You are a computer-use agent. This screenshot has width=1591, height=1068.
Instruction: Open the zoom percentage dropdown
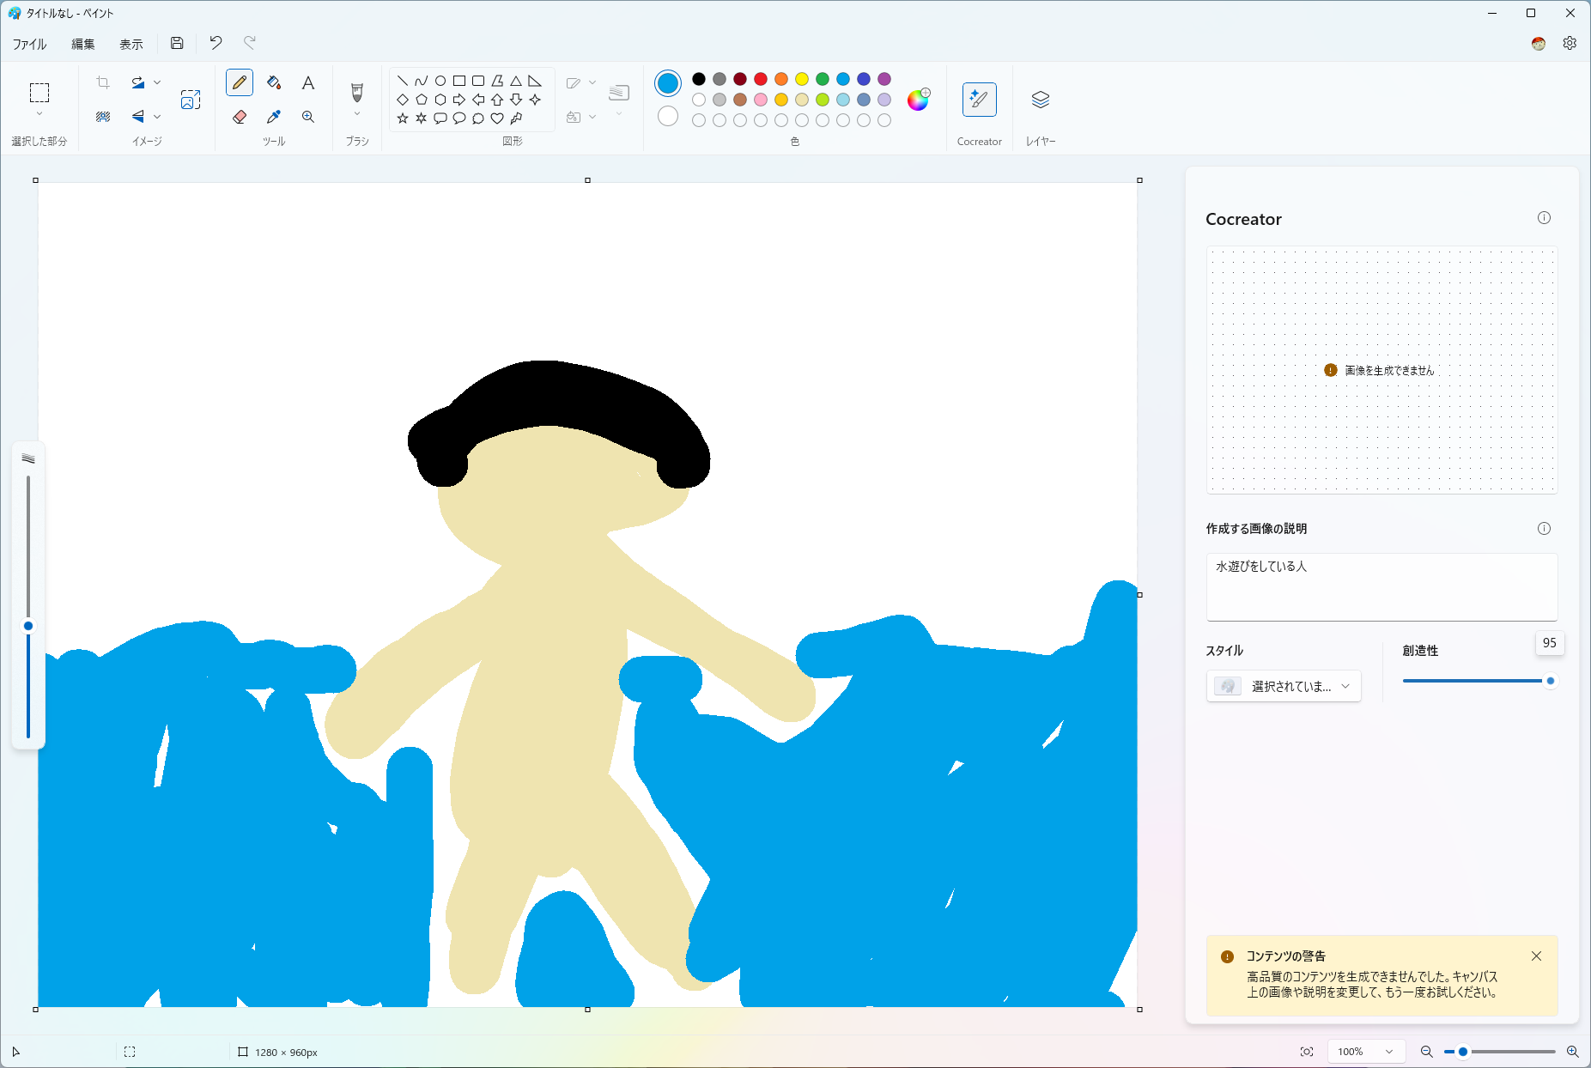[x=1366, y=1051]
